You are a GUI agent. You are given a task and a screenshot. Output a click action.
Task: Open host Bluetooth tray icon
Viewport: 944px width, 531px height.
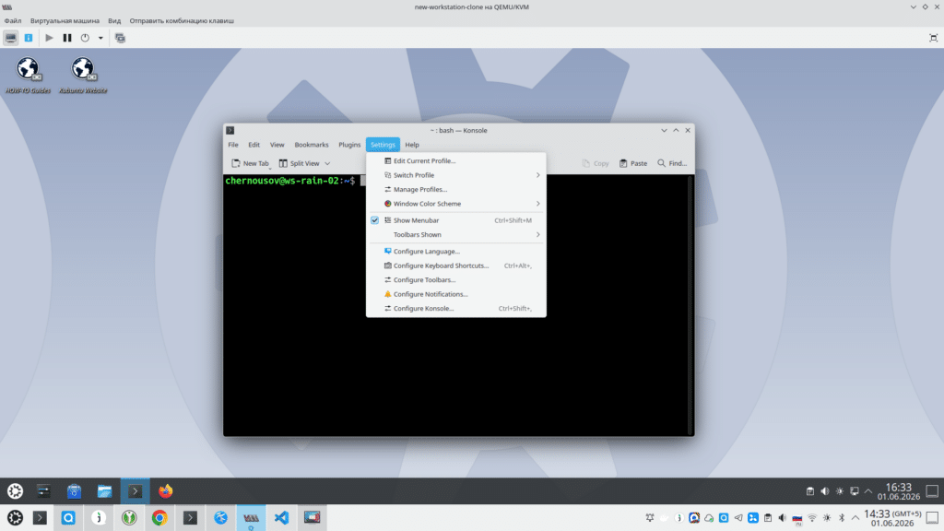[842, 518]
